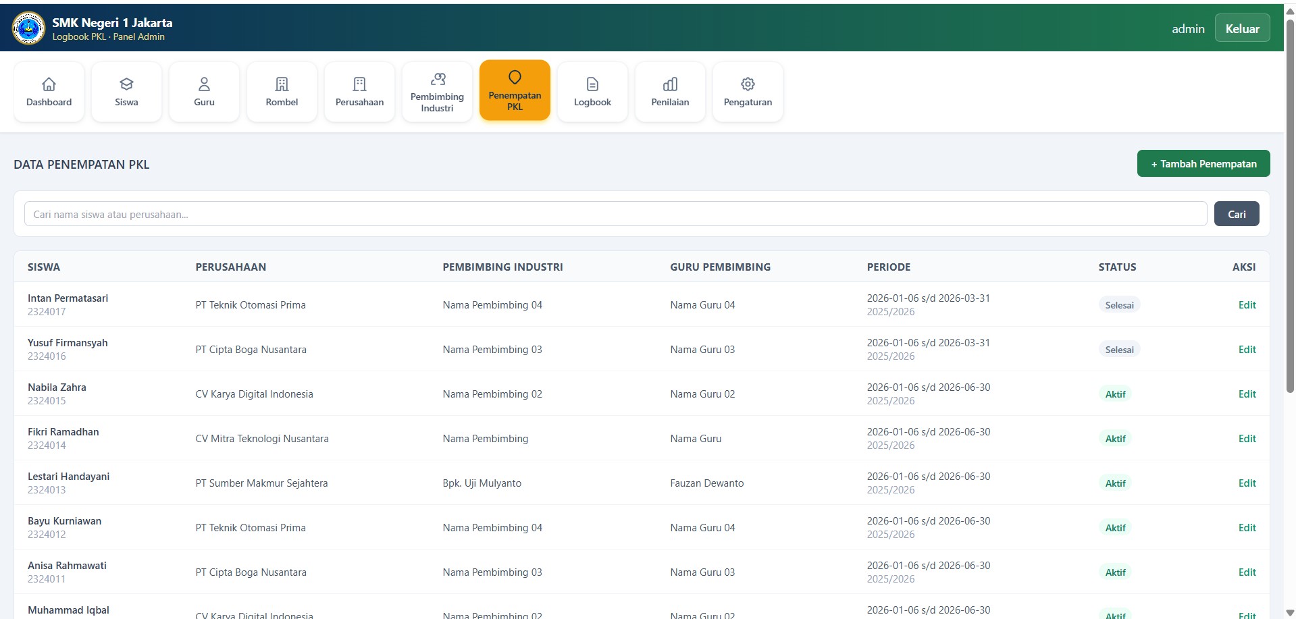The height and width of the screenshot is (619, 1296).
Task: Click Aktif status of Lestari Handayani
Action: (x=1115, y=483)
